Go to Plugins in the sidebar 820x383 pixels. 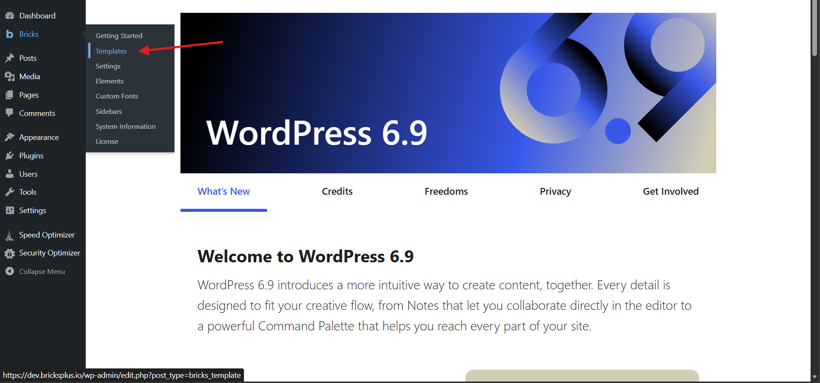point(31,156)
